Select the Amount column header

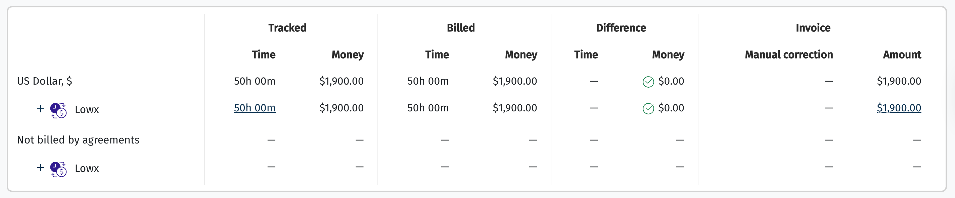coord(902,55)
